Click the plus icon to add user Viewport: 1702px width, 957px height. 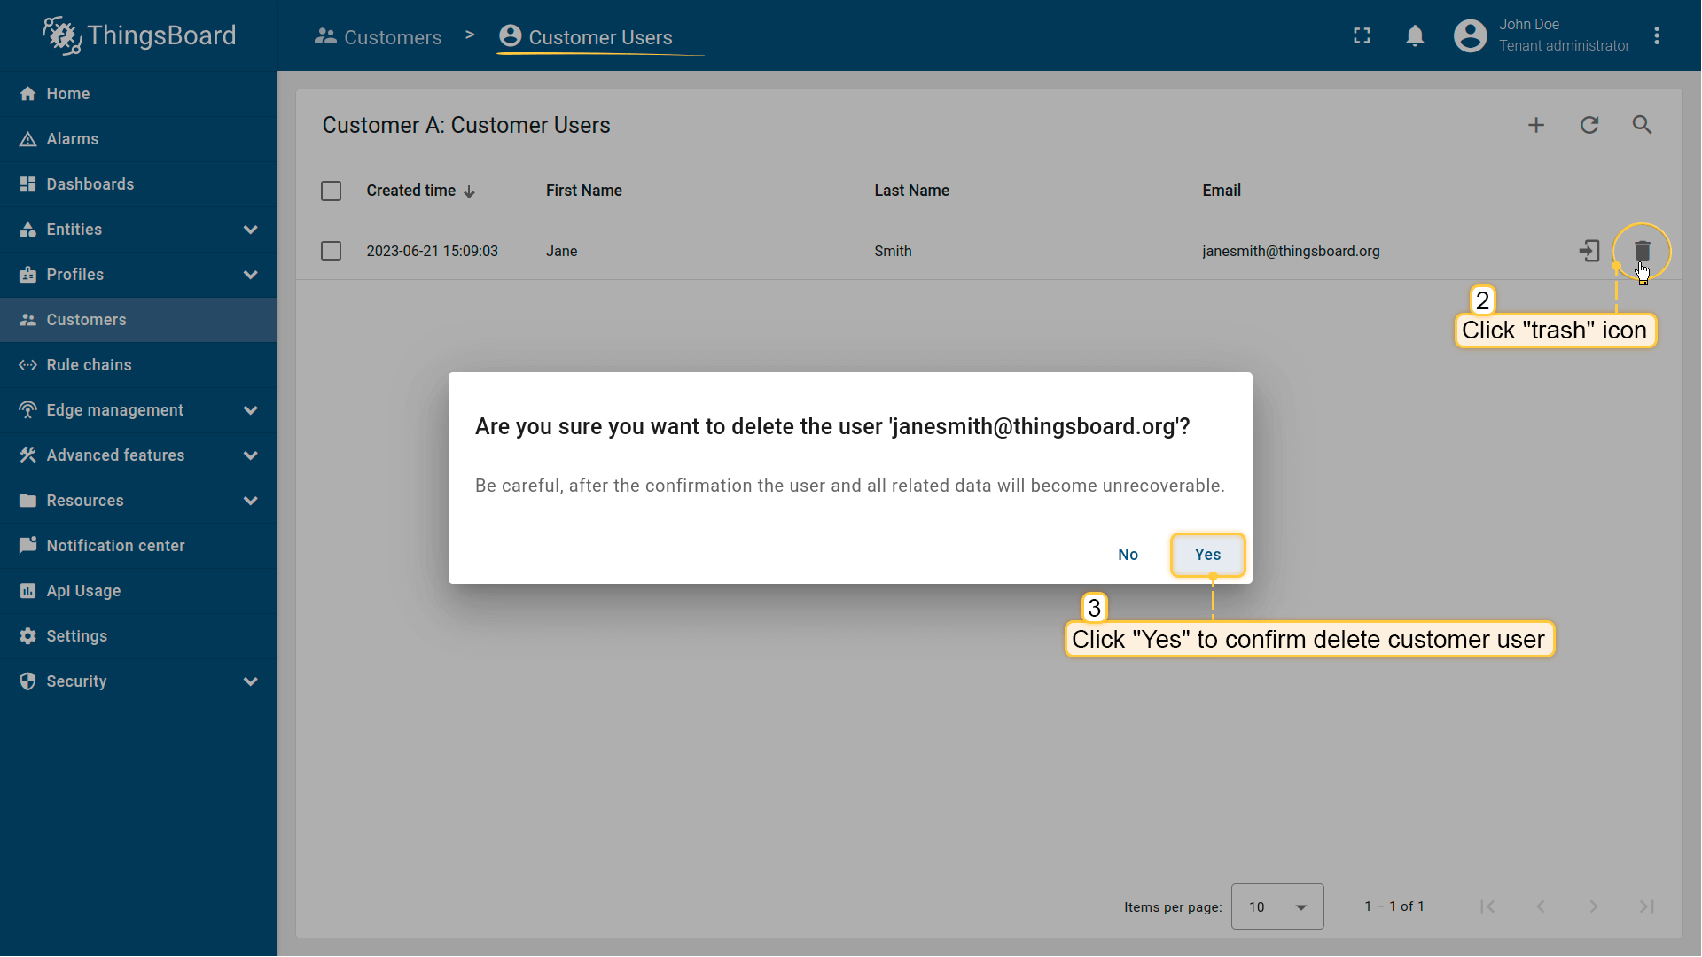[x=1536, y=125]
